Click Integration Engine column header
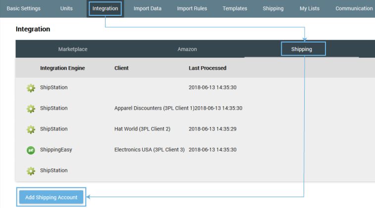 62,68
